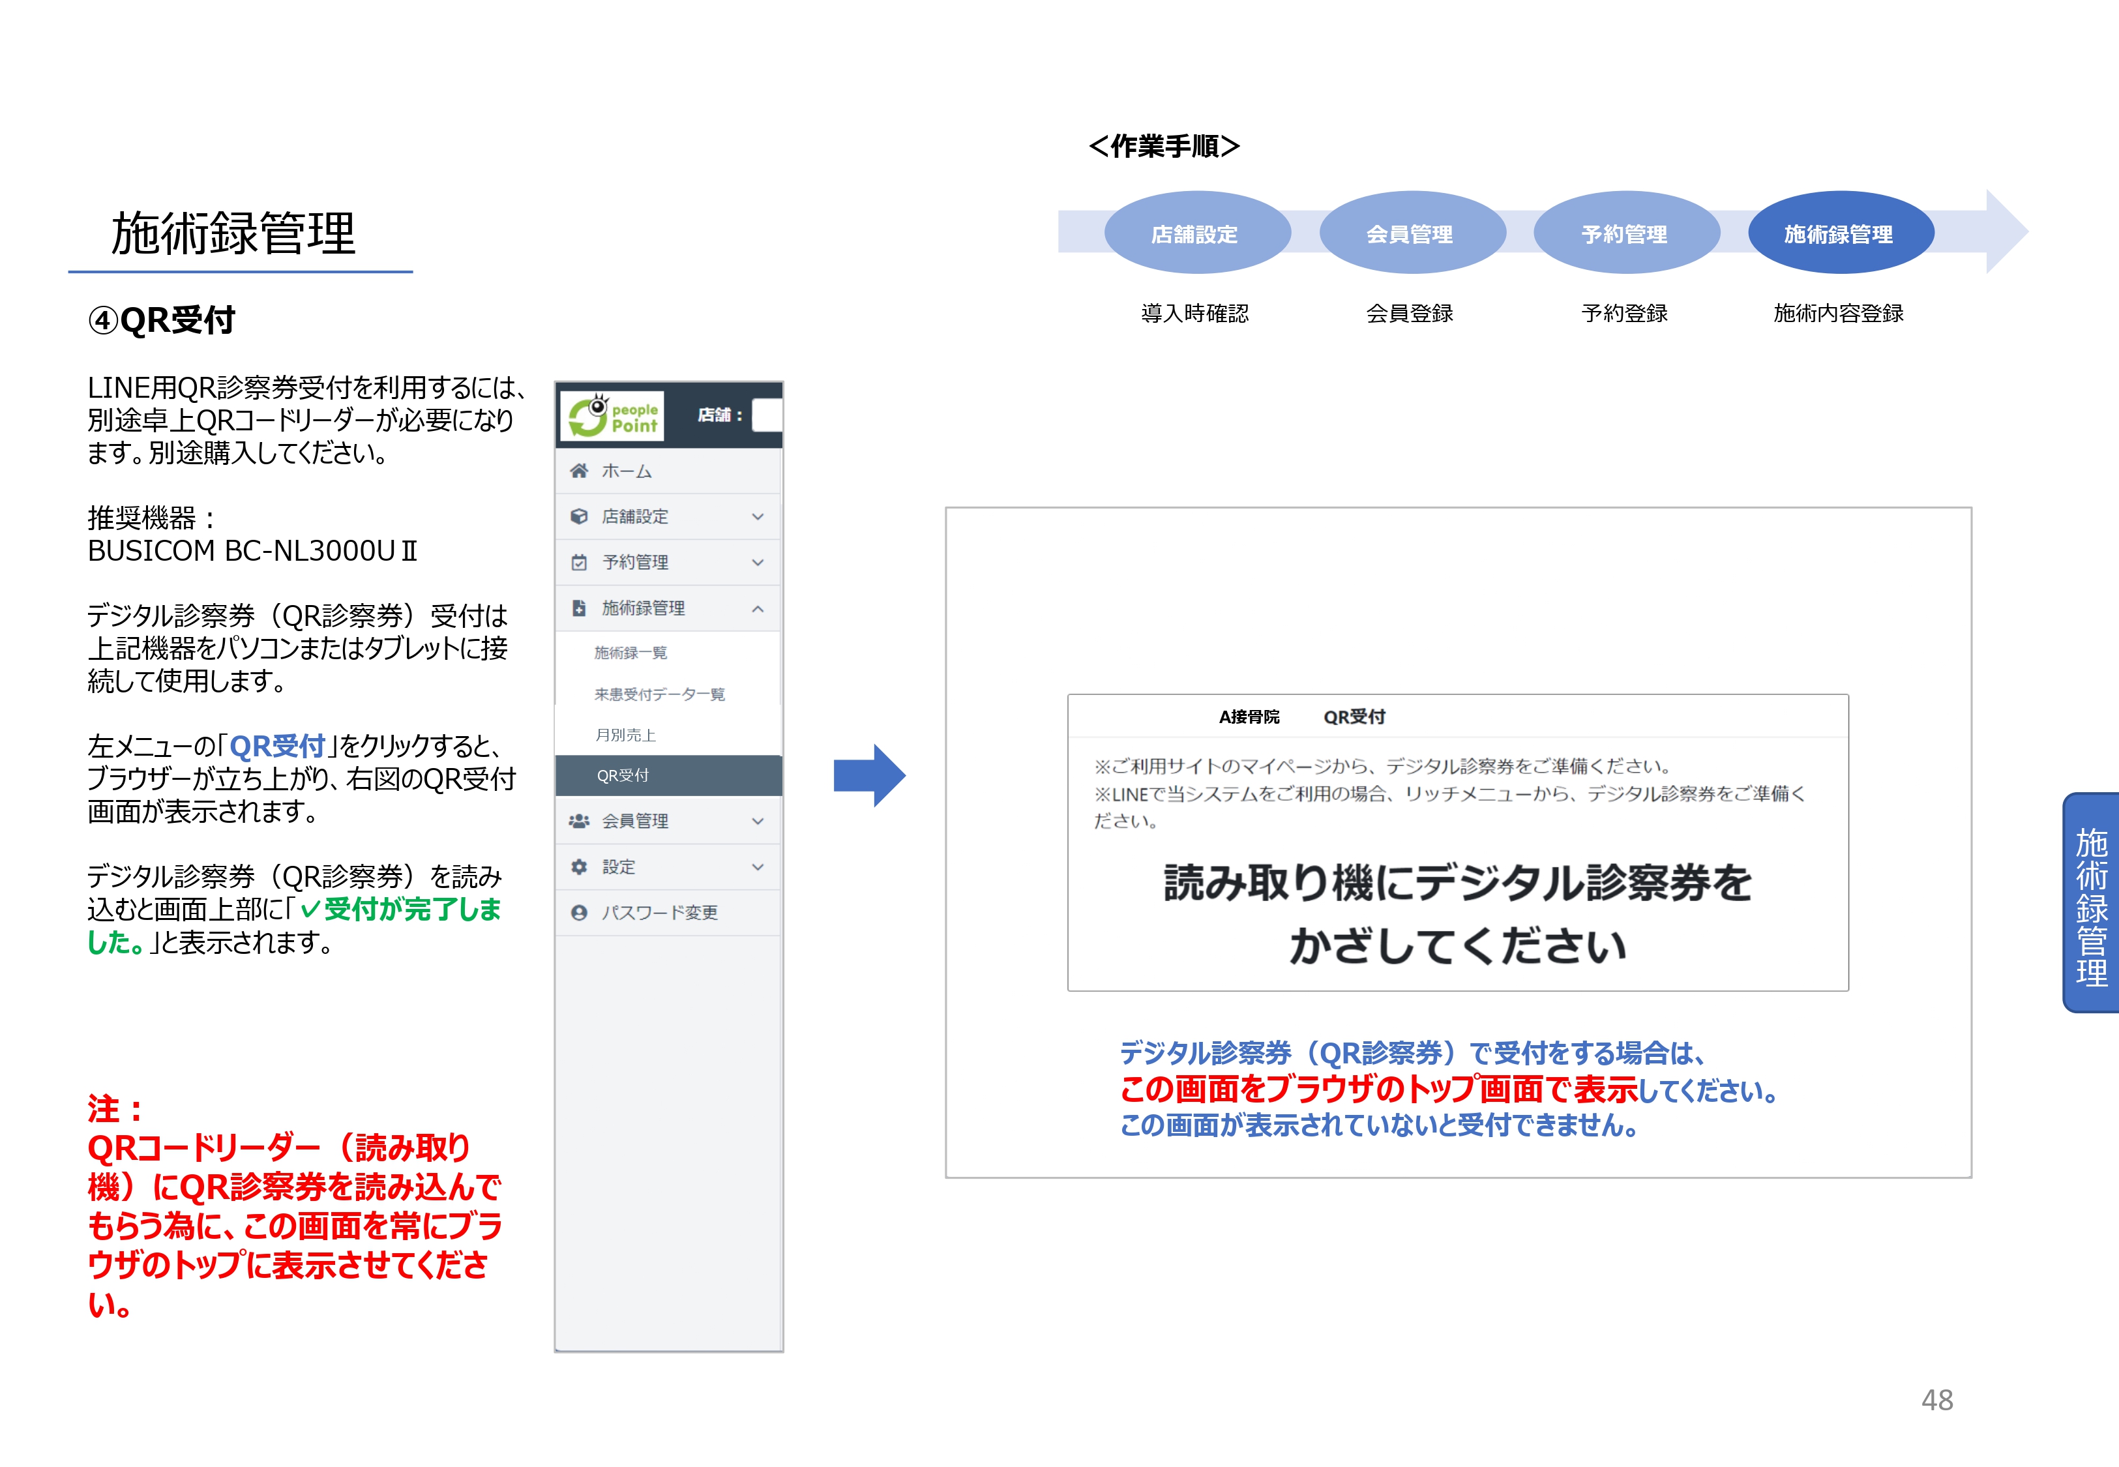Click the calendar icon for 予約管理

click(x=579, y=563)
